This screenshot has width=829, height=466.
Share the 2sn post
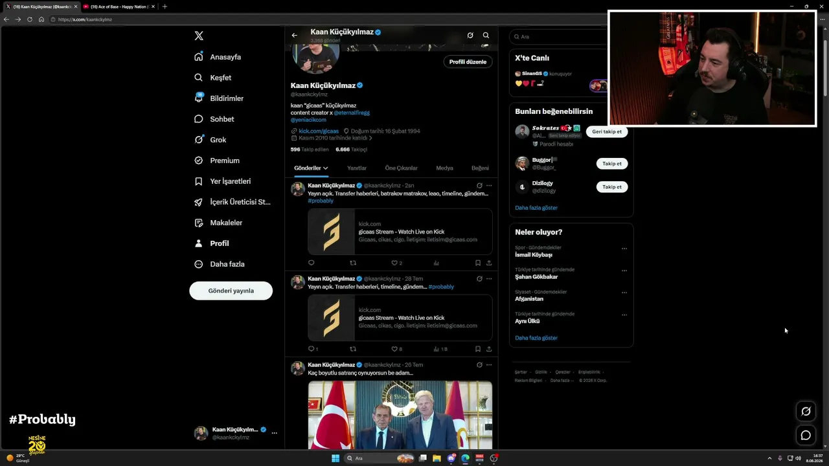coord(489,263)
